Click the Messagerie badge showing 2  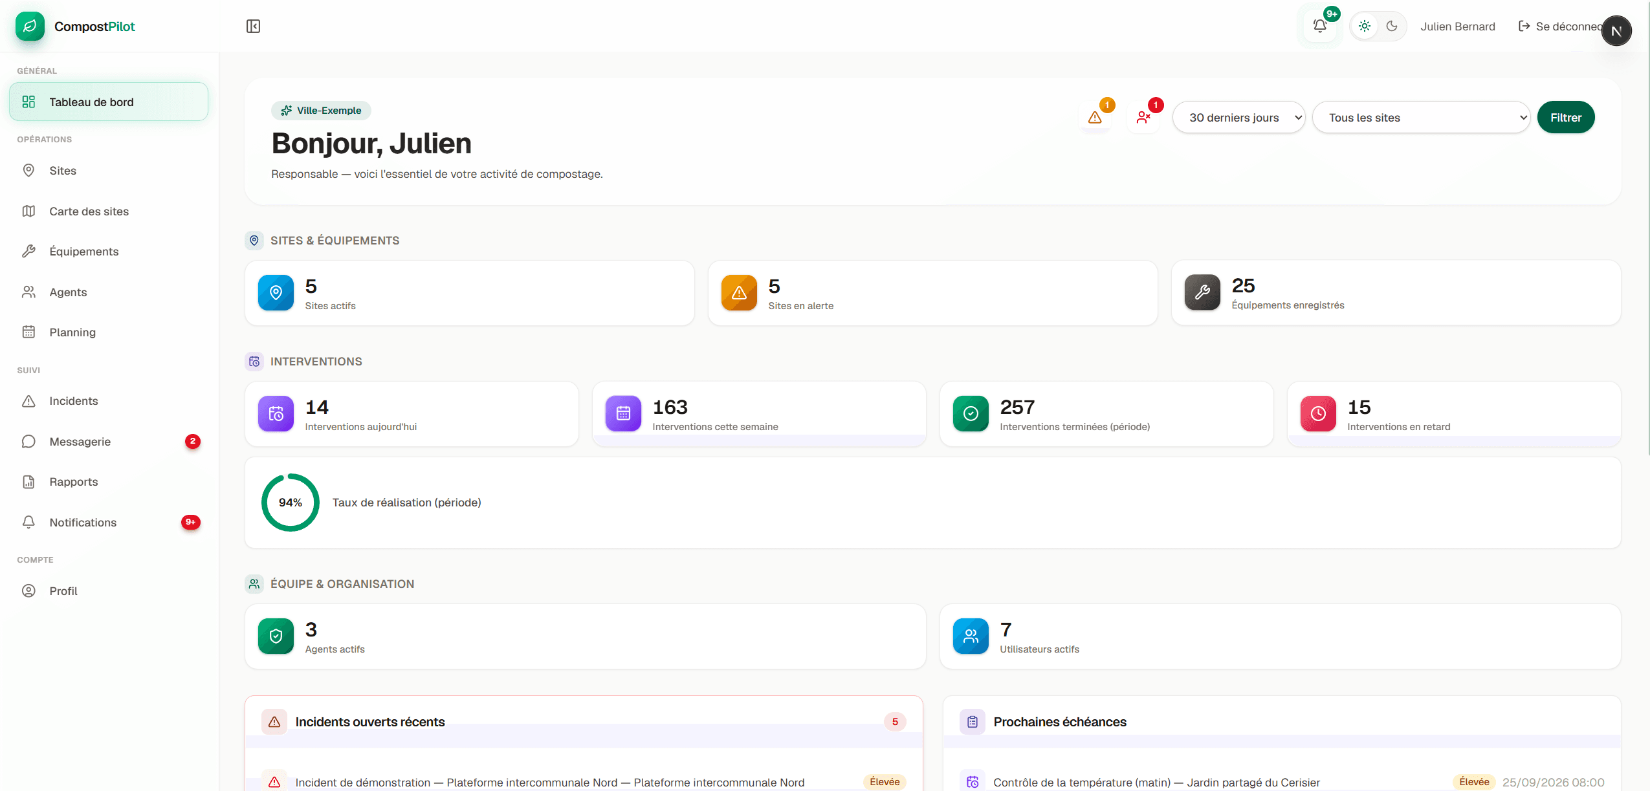[x=193, y=441]
